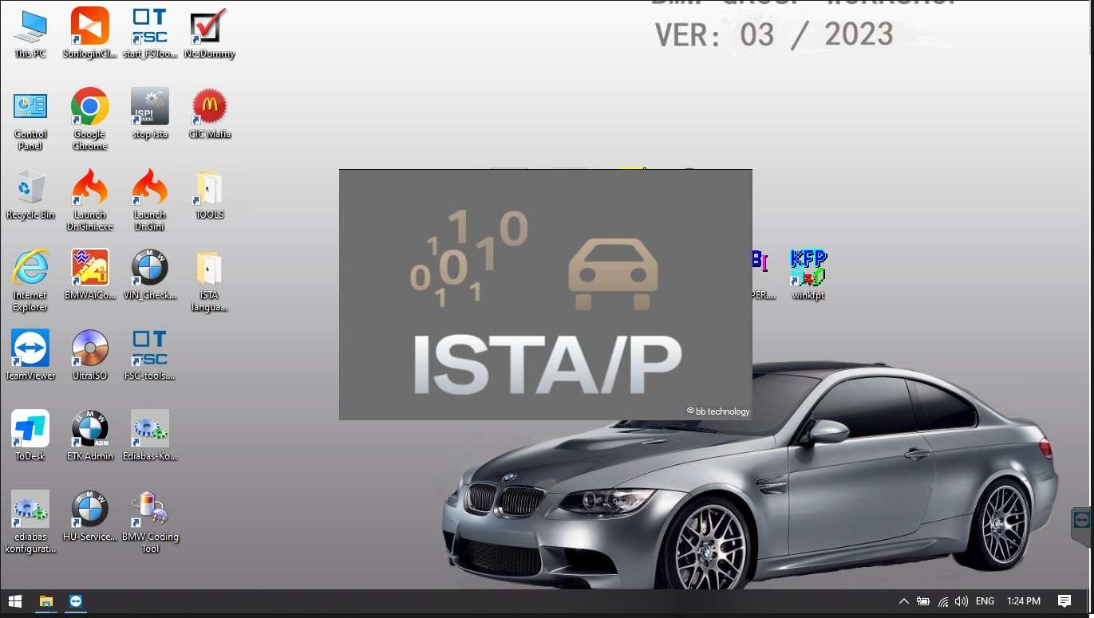Select the ETK Admin shortcut

point(90,436)
